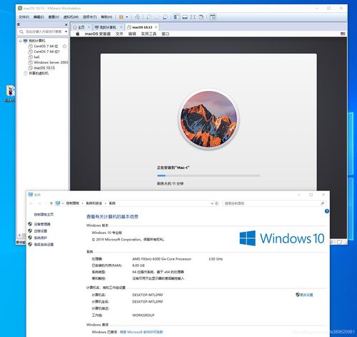
Task: Click the Control Panel search field
Action: click(273, 203)
